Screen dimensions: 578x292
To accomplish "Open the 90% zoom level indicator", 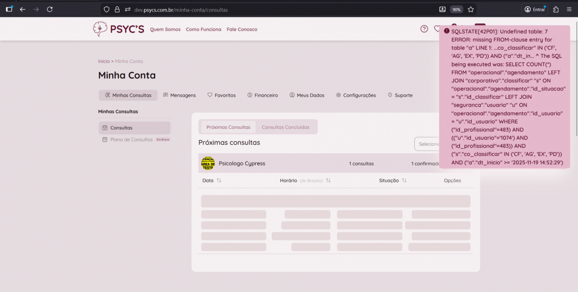I will (456, 9).
